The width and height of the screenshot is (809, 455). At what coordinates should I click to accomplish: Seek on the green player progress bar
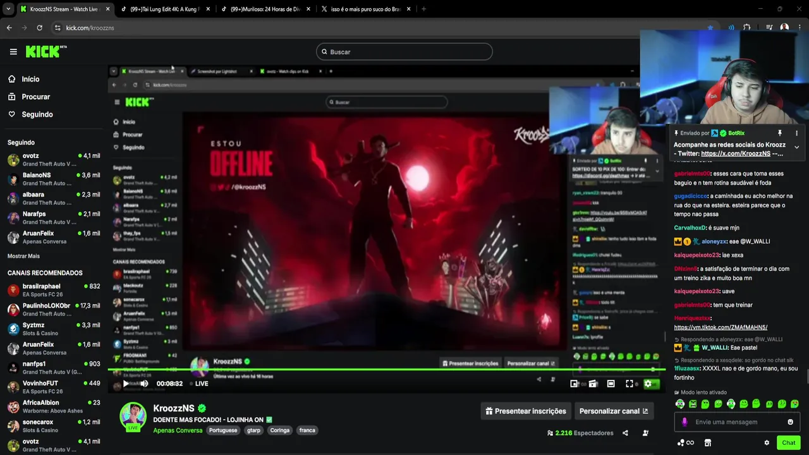coord(387,370)
